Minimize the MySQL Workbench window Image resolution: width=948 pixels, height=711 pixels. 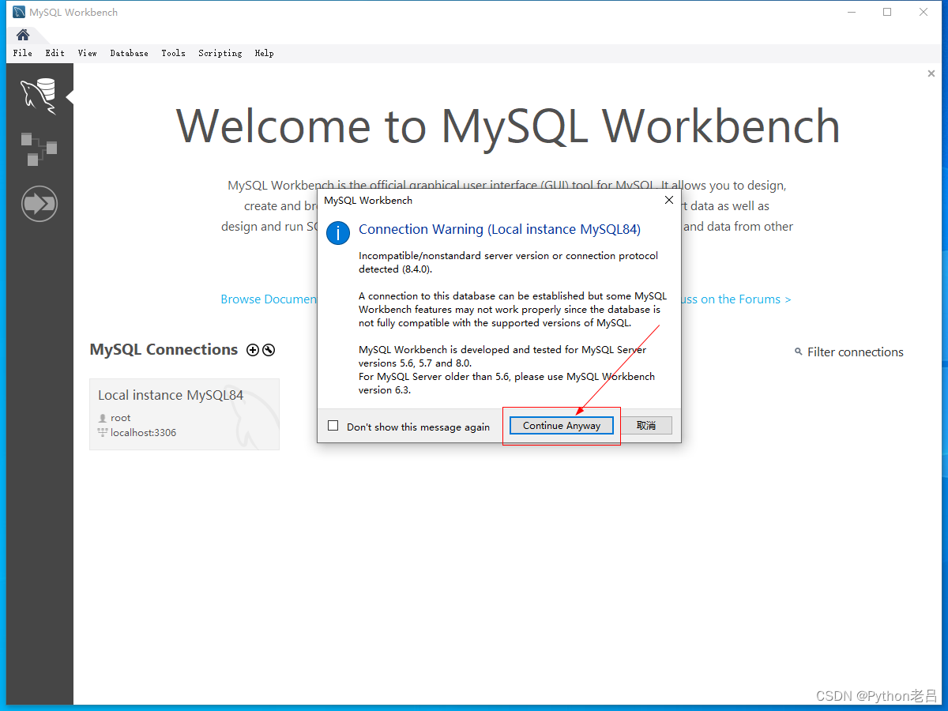point(852,12)
